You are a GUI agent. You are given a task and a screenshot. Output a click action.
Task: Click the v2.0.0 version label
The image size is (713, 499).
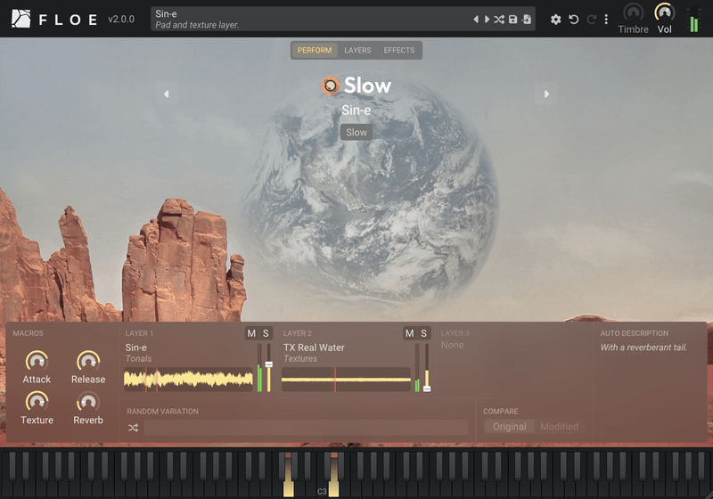point(121,19)
